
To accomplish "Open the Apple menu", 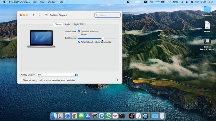I will [x=4, y=2].
